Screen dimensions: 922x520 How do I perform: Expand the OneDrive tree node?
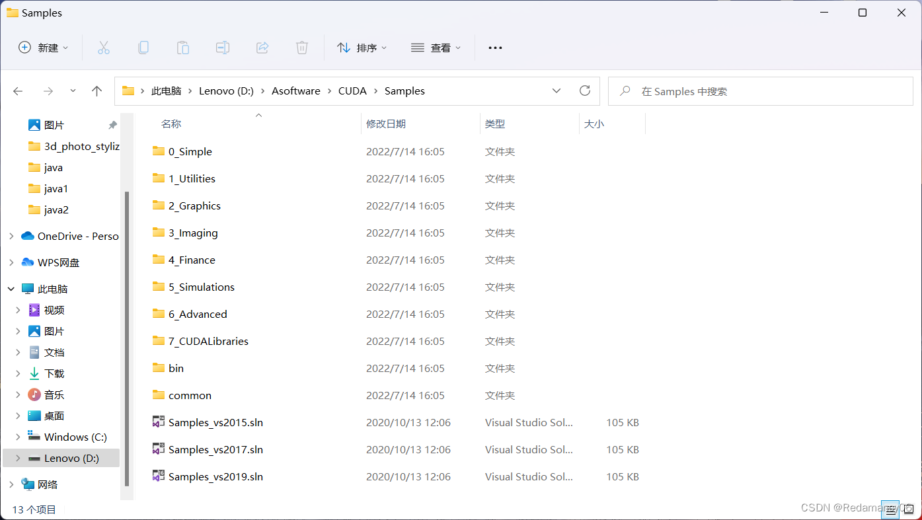click(11, 236)
